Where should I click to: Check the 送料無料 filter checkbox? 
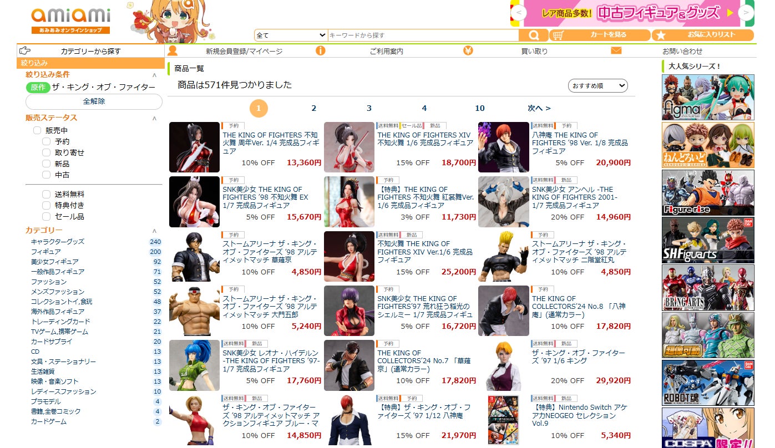[x=47, y=194]
